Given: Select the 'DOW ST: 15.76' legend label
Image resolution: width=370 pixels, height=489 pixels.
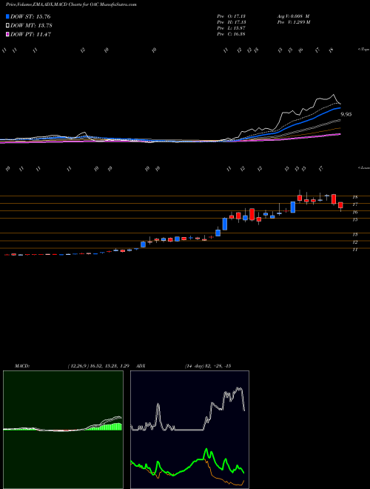Looking at the screenshot, I should click(30, 16).
